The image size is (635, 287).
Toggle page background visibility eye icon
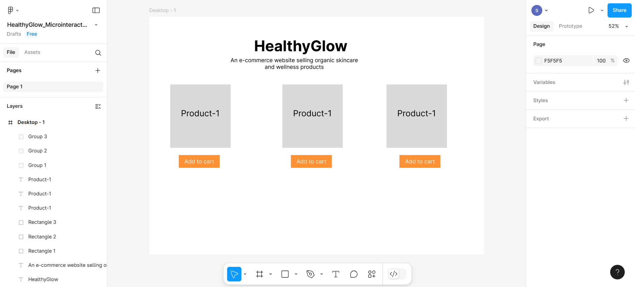pos(626,61)
